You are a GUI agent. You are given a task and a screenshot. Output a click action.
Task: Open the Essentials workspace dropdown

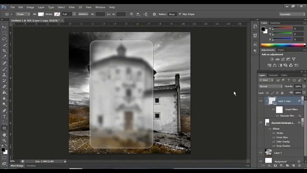tap(292, 14)
